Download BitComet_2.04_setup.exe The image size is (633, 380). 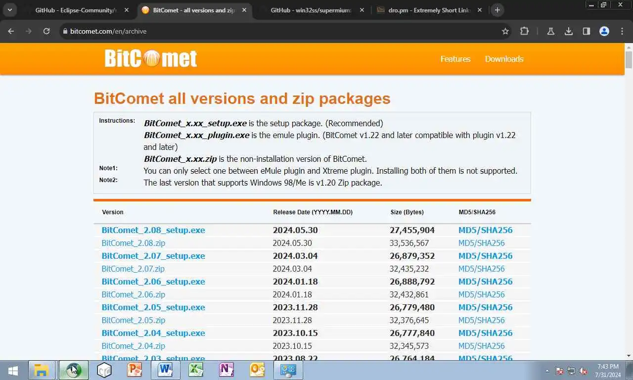click(153, 333)
